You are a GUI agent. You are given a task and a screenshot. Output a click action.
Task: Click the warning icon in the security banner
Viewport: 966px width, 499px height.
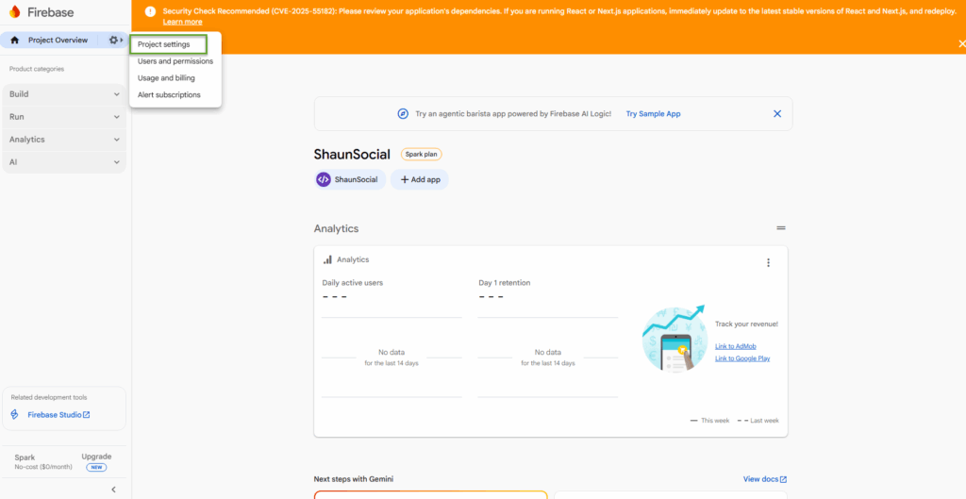pyautogui.click(x=150, y=12)
